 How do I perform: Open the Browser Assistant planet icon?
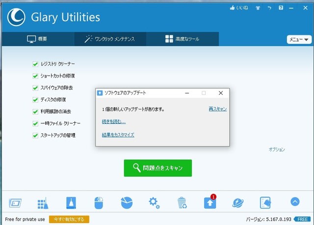237,203
